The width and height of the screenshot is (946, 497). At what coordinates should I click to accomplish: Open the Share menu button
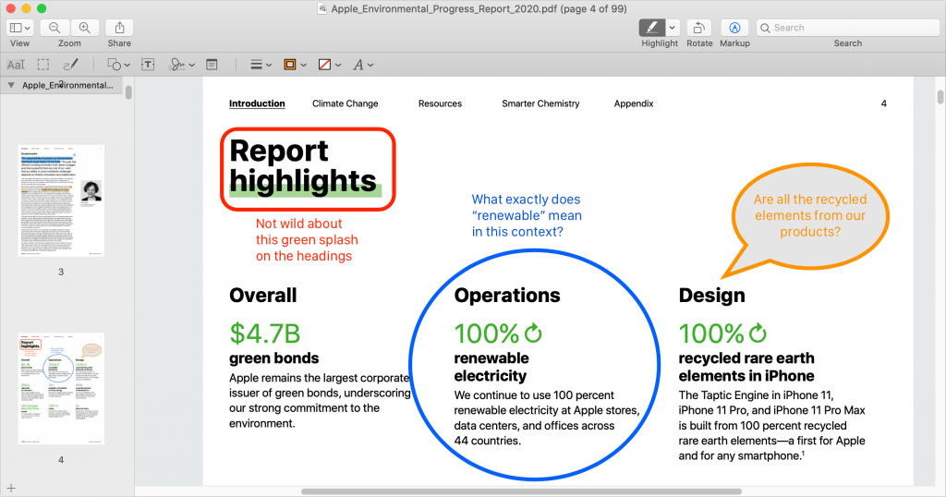tap(119, 28)
